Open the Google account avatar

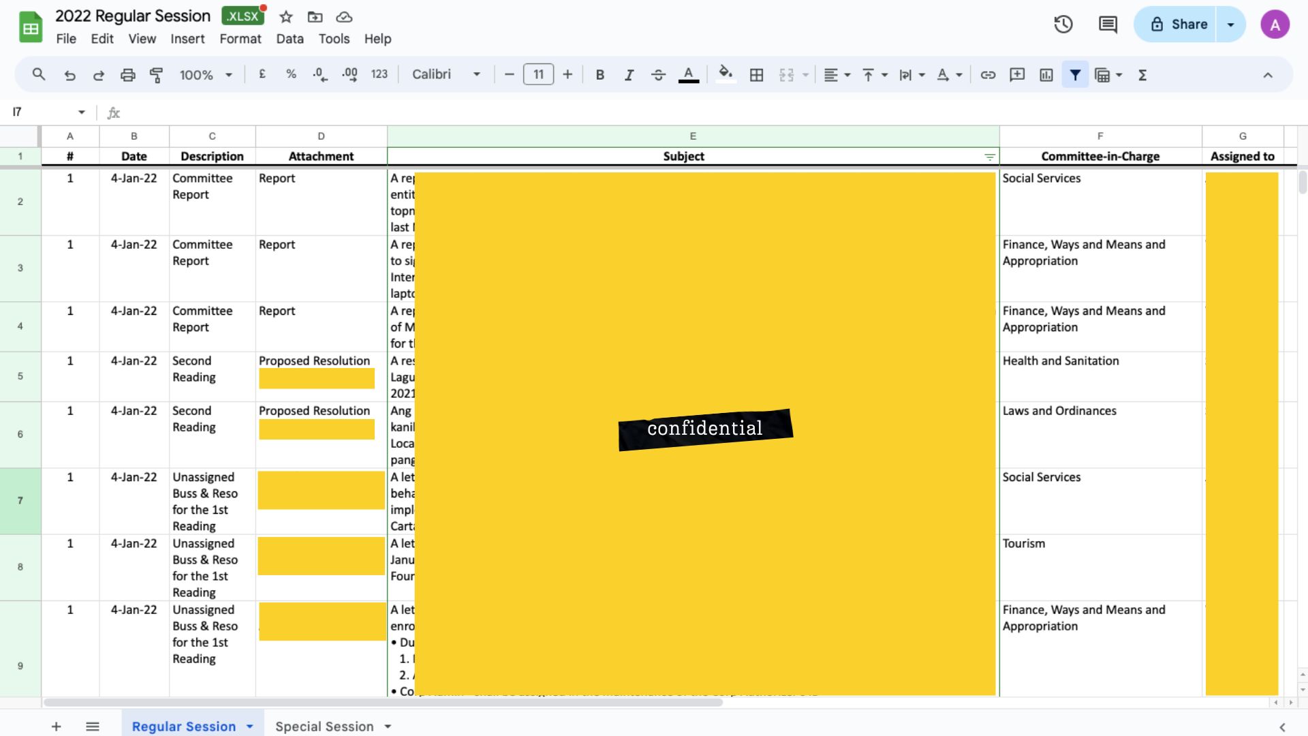point(1275,25)
